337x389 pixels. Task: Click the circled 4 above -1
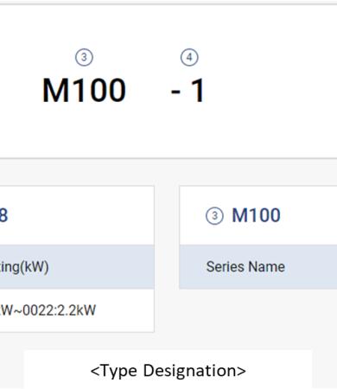pyautogui.click(x=189, y=57)
